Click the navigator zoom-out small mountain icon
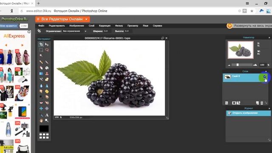This screenshot has height=153, width=272. tap(229, 65)
